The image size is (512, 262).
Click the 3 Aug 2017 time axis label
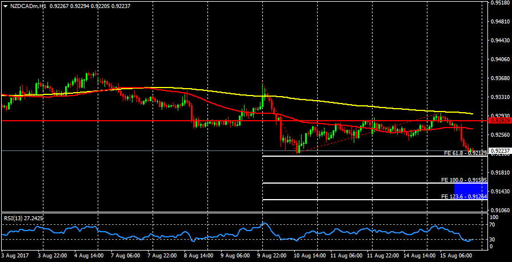[x=14, y=256]
